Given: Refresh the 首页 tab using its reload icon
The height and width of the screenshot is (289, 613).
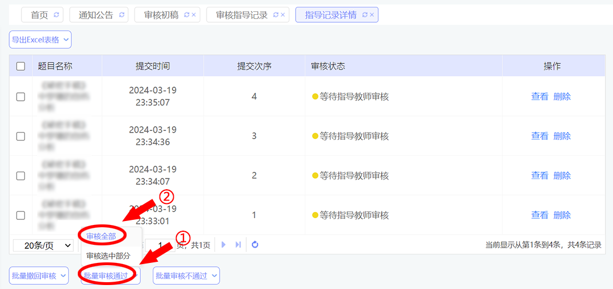Looking at the screenshot, I should [x=56, y=15].
